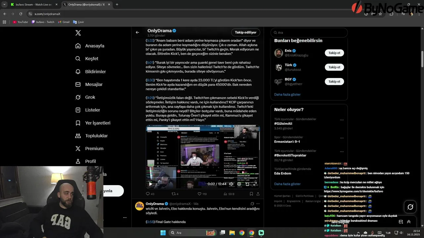Open Çevir bookmark
The image size is (424, 238).
coord(79,22)
